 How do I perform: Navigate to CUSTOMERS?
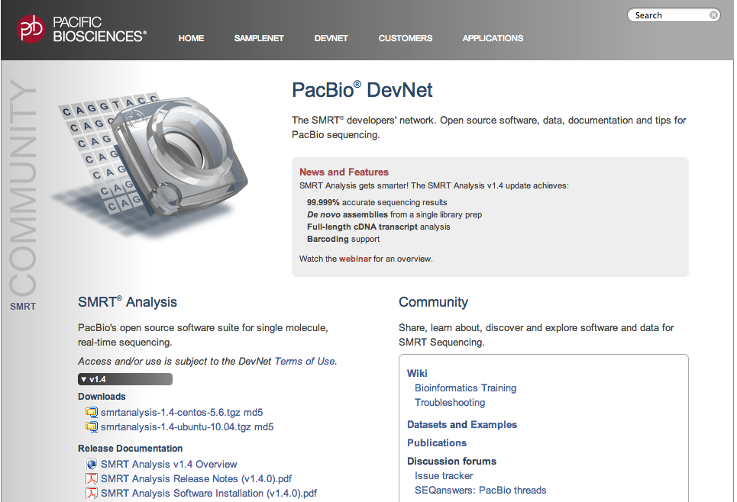[x=405, y=38]
